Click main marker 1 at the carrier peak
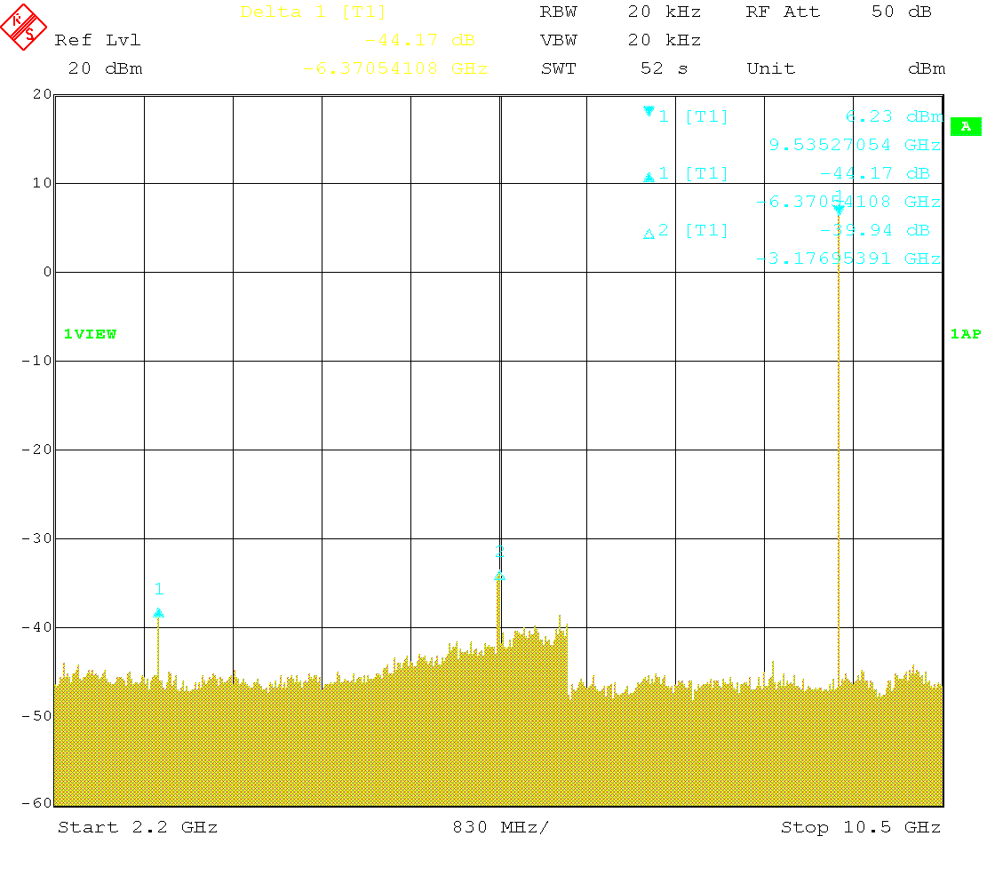 tap(839, 210)
